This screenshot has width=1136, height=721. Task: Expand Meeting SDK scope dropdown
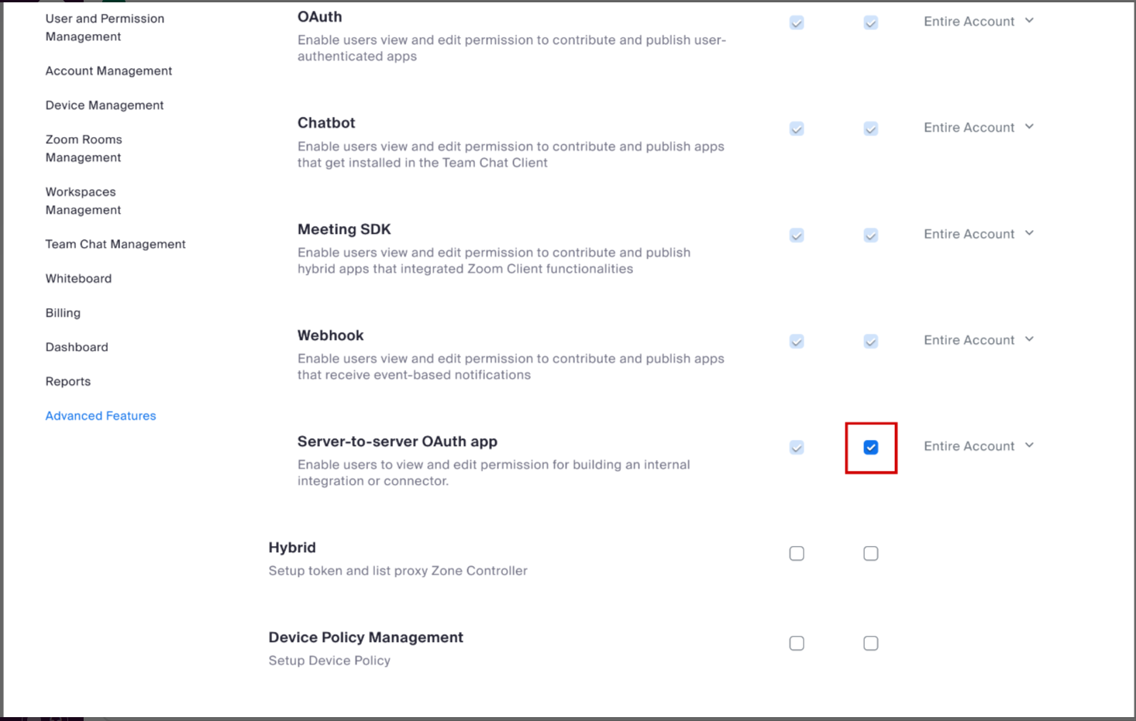coord(978,234)
